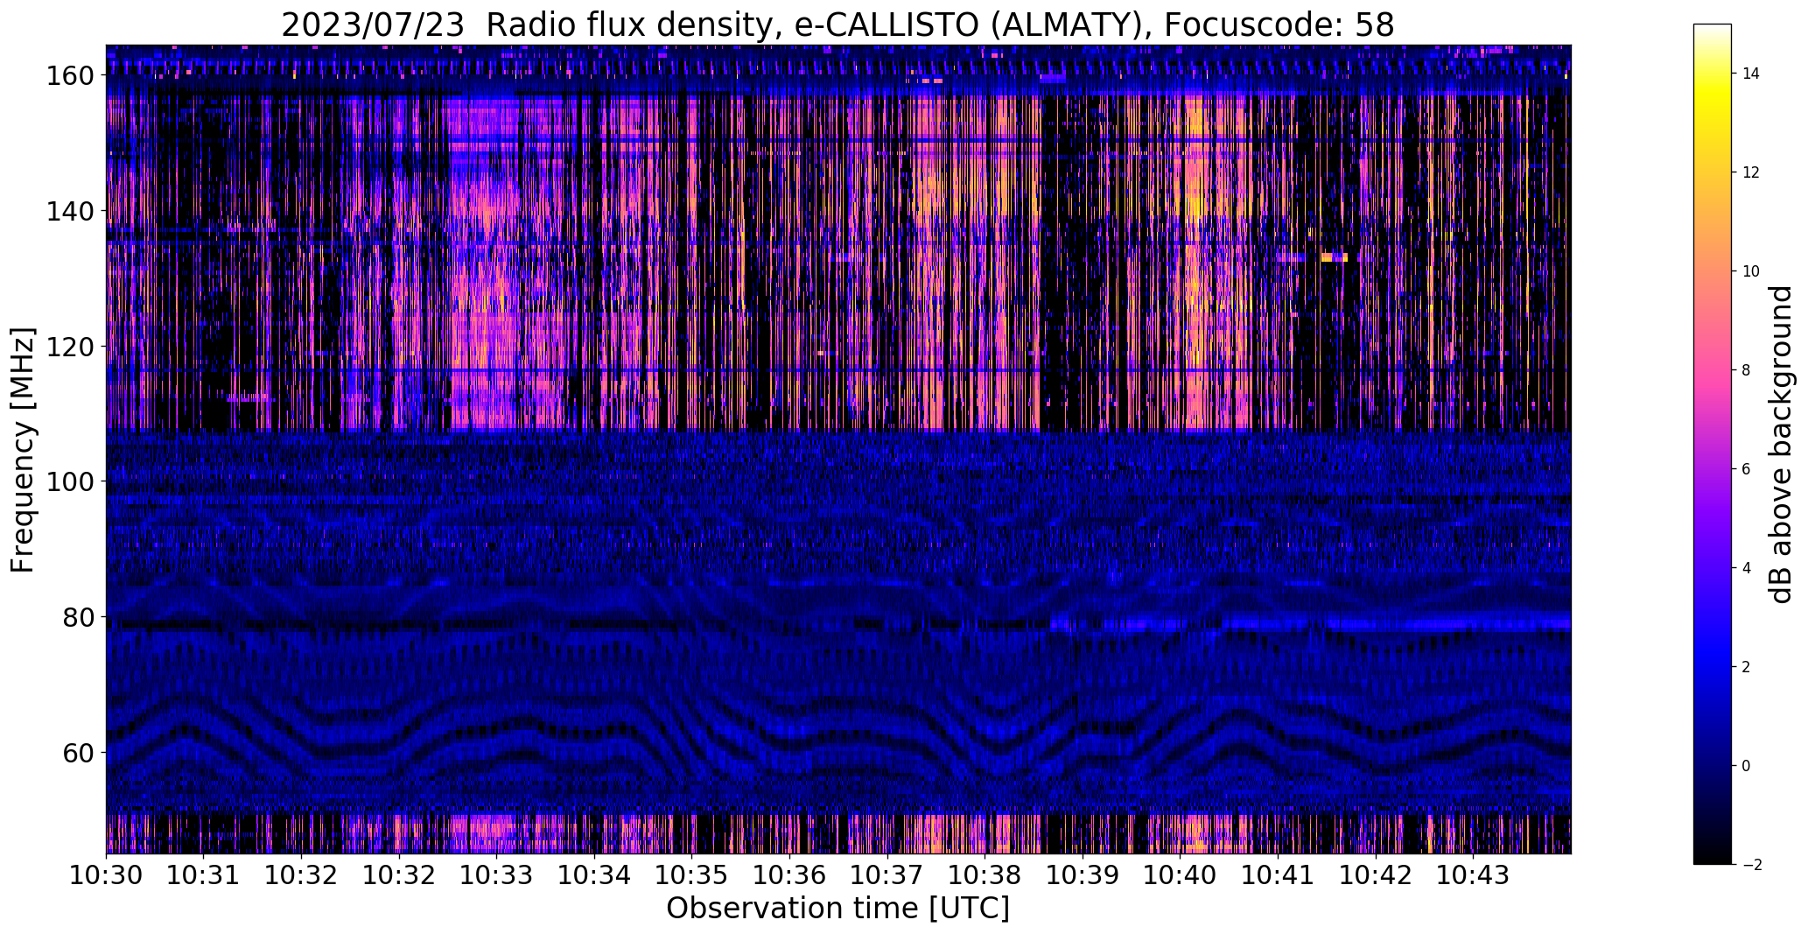Image resolution: width=1808 pixels, height=934 pixels.
Task: Select the 10:30 time axis tick label
Action: click(106, 874)
